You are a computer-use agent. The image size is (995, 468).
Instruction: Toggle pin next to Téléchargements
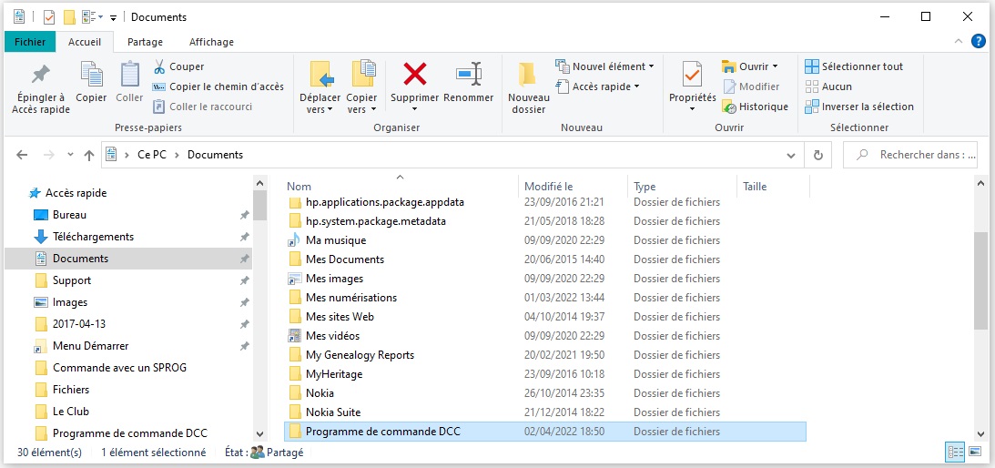(244, 237)
